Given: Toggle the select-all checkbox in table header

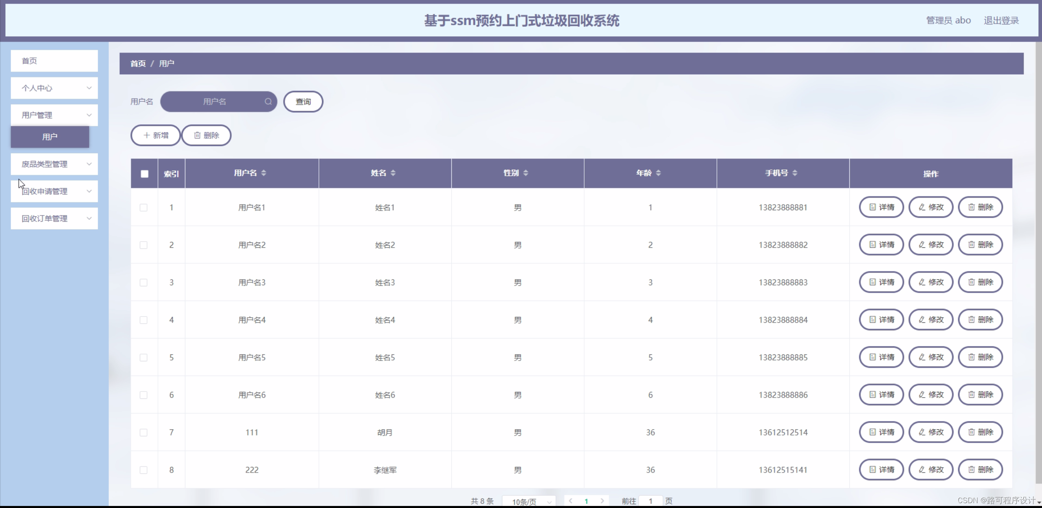Looking at the screenshot, I should [x=144, y=174].
